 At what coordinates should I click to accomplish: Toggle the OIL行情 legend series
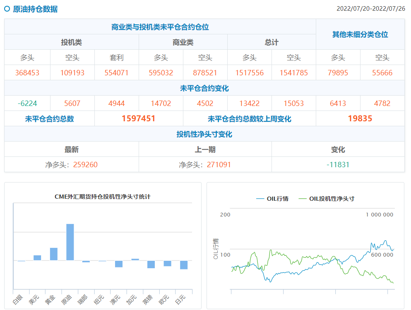pyautogui.click(x=272, y=199)
